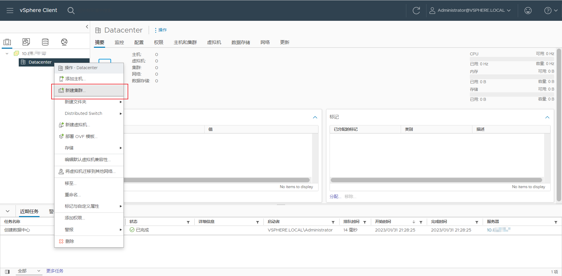This screenshot has height=276, width=562.
Task: Open the hamburger navigation menu
Action: pyautogui.click(x=10, y=10)
